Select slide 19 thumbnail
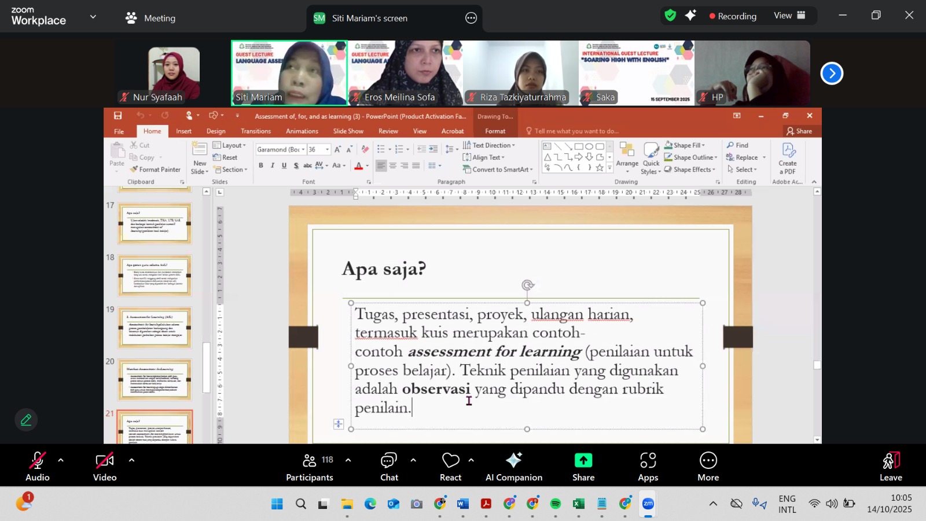The width and height of the screenshot is (926, 521). (155, 327)
